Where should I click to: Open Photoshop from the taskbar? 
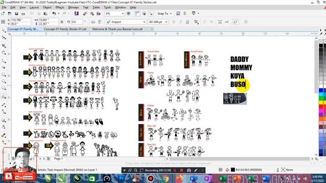121,178
